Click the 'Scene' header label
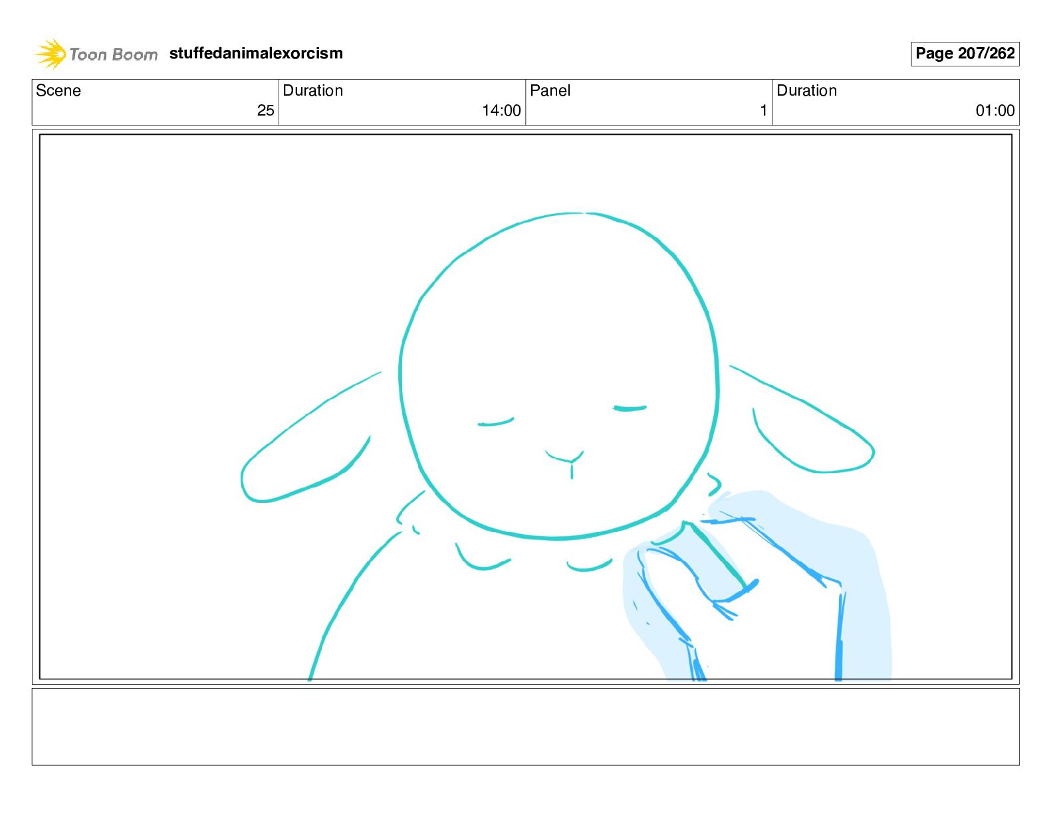 click(58, 90)
